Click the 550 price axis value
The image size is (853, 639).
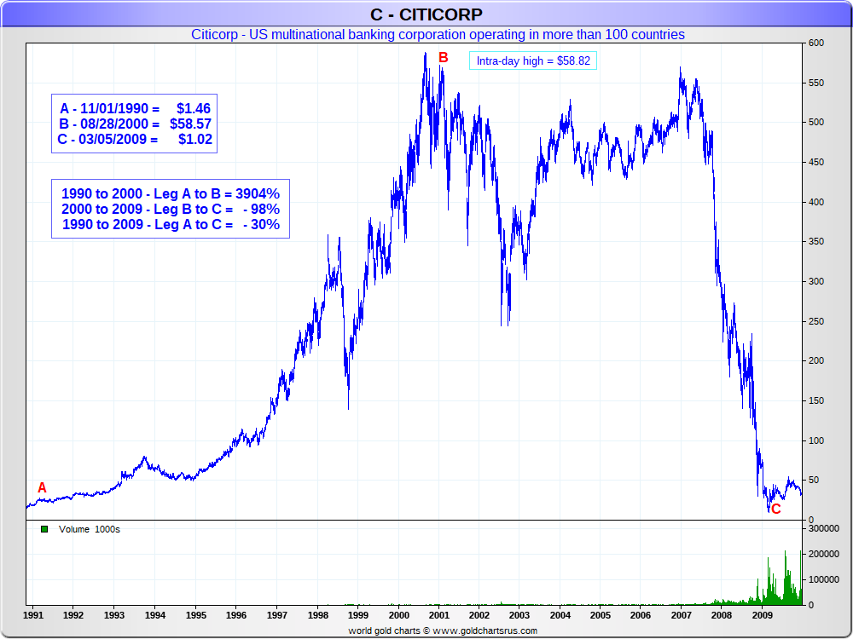(x=816, y=83)
